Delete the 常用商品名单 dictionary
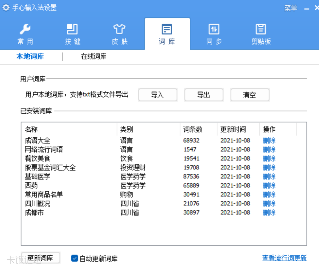 click(x=269, y=195)
